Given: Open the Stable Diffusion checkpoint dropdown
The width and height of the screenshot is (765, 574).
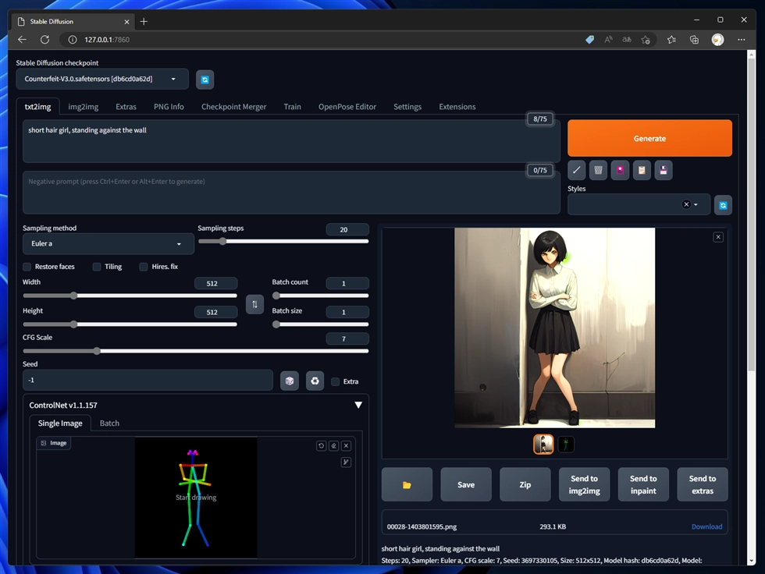Looking at the screenshot, I should [x=102, y=79].
